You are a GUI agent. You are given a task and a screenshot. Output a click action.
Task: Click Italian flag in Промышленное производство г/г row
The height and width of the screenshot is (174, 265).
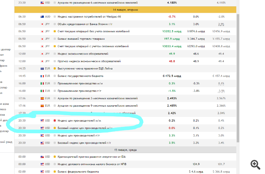tap(42, 91)
